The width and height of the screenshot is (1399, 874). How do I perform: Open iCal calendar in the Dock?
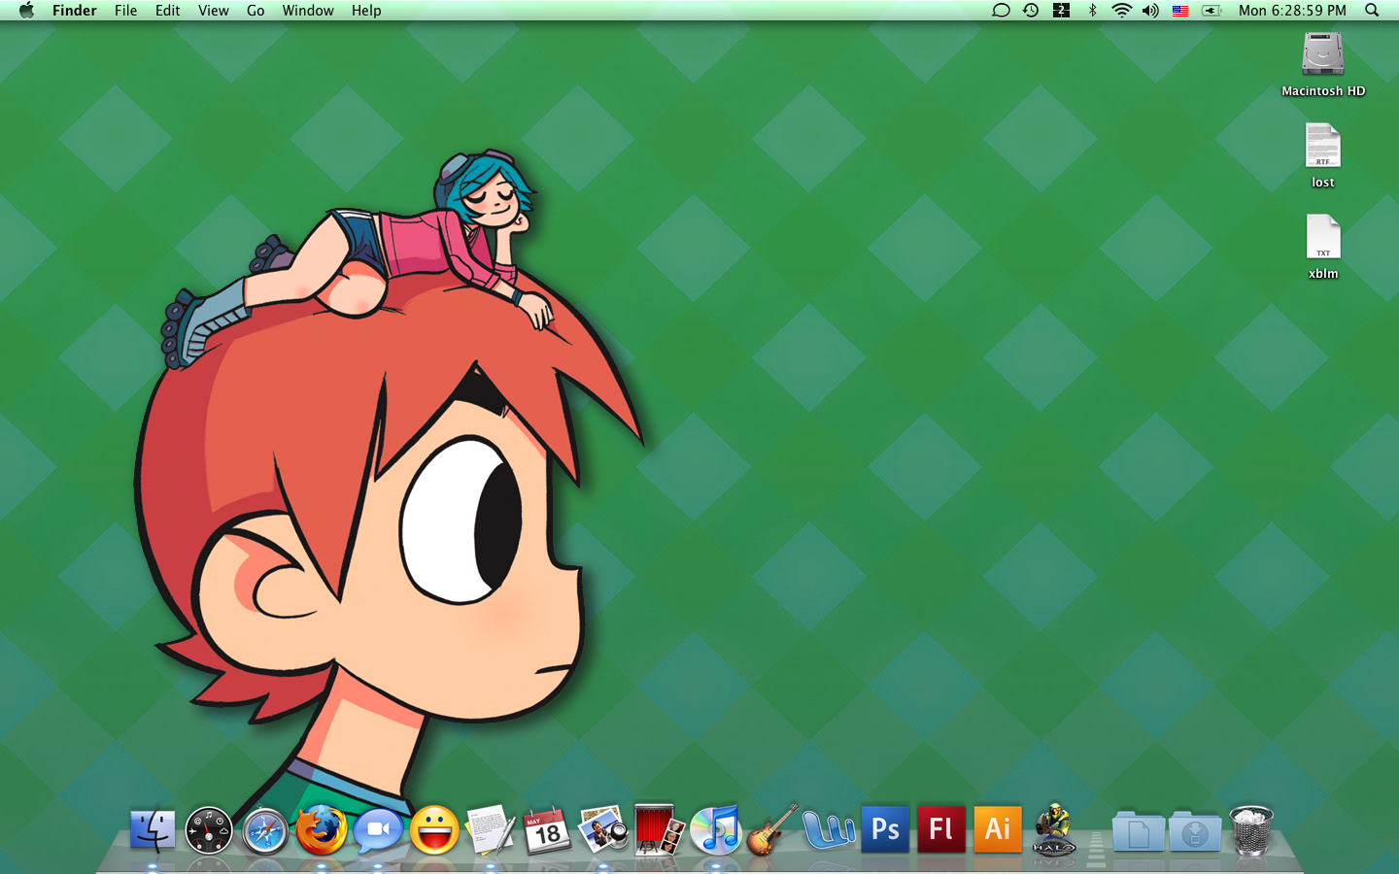[x=547, y=831]
